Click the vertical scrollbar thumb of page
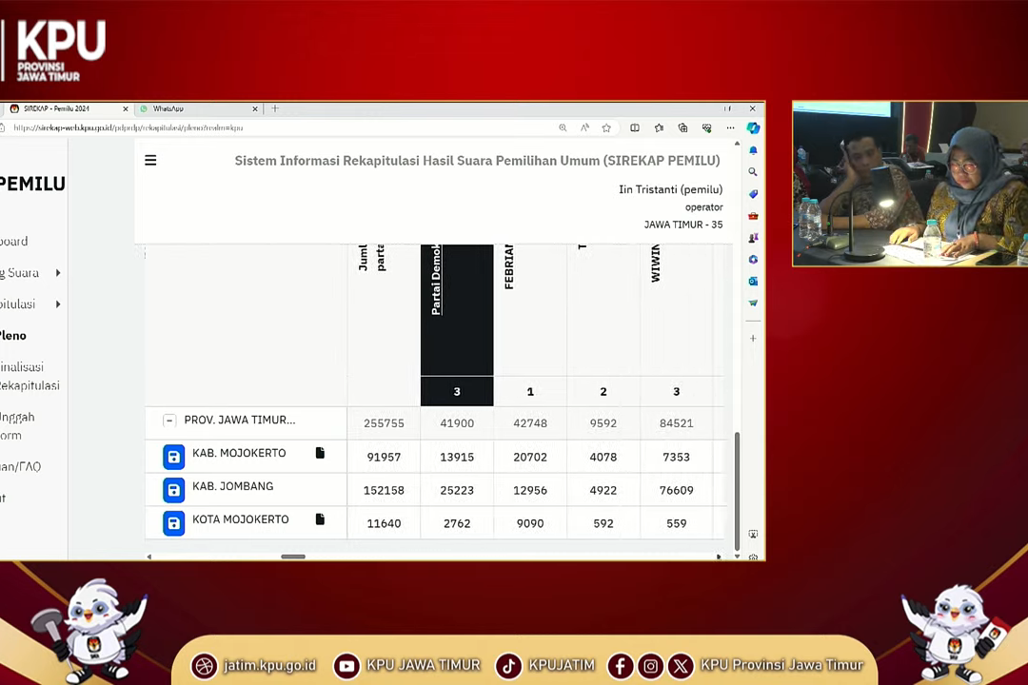1028x685 pixels. pyautogui.click(x=737, y=491)
